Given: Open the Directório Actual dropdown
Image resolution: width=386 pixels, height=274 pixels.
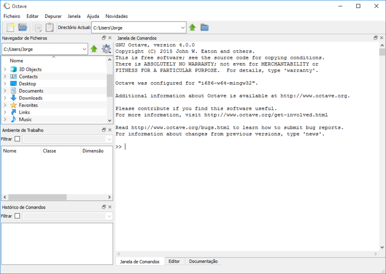Looking at the screenshot, I should [x=183, y=28].
